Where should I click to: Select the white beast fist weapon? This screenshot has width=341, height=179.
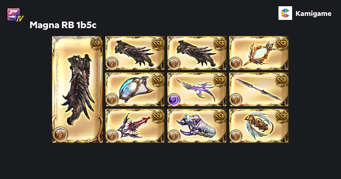coord(197,126)
